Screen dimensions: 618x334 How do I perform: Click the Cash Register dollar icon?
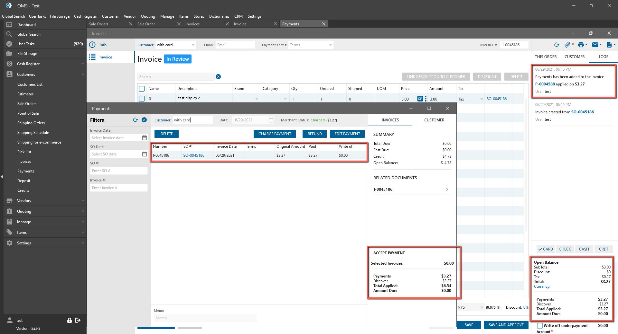[x=9, y=64]
